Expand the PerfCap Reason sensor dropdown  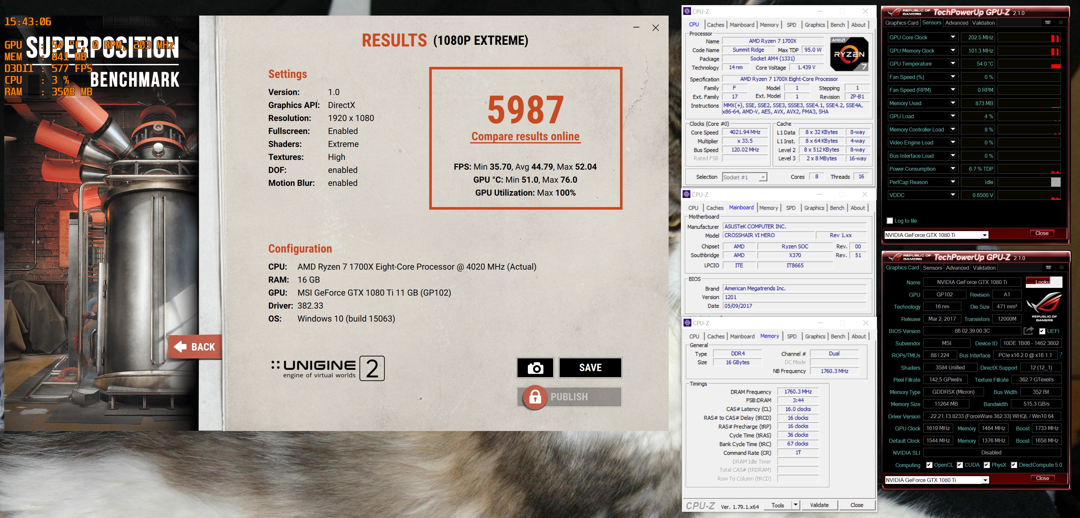click(x=953, y=182)
